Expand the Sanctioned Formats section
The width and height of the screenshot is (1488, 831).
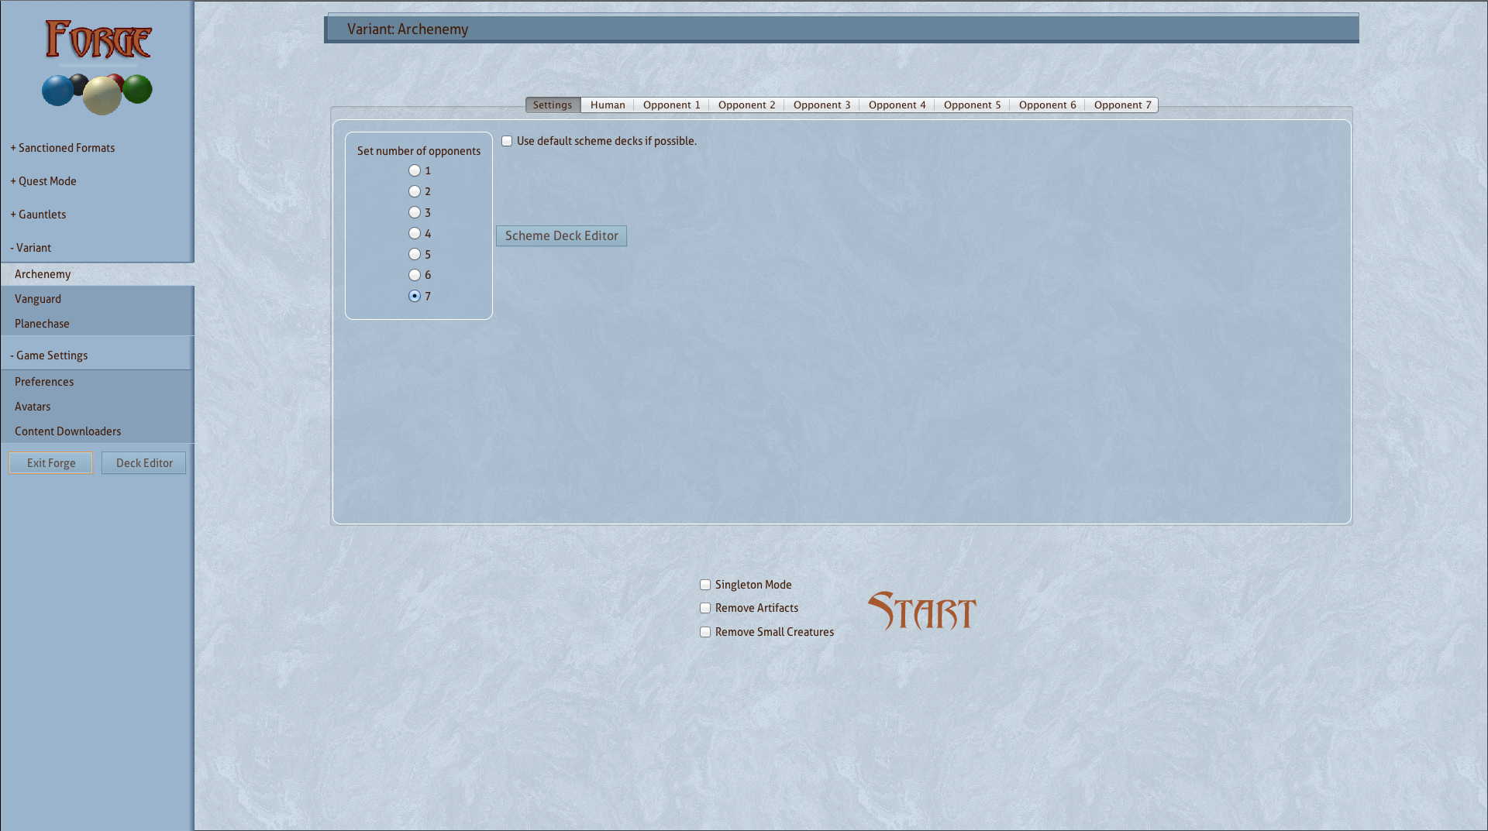click(63, 148)
